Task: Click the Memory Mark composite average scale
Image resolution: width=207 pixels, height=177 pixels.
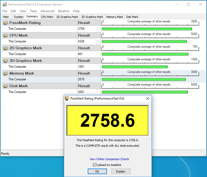Action: pyautogui.click(x=150, y=73)
